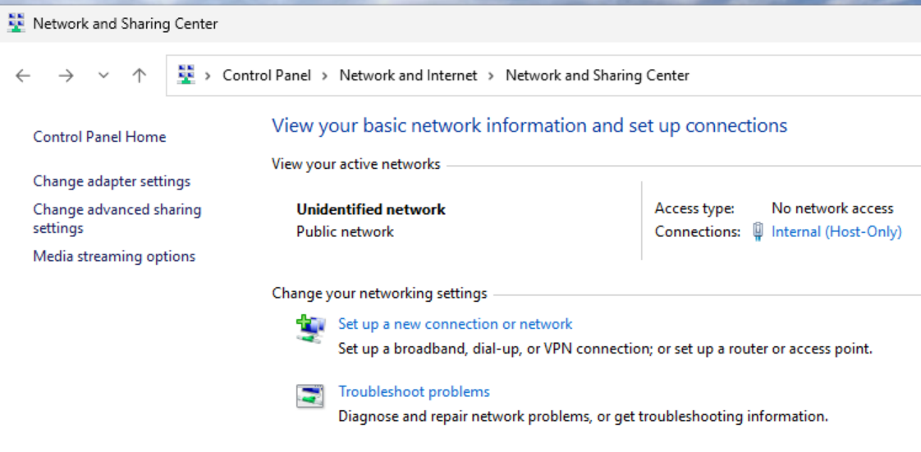921x452 pixels.
Task: Click the Internal (Host-Only) connection link
Action: click(x=836, y=232)
